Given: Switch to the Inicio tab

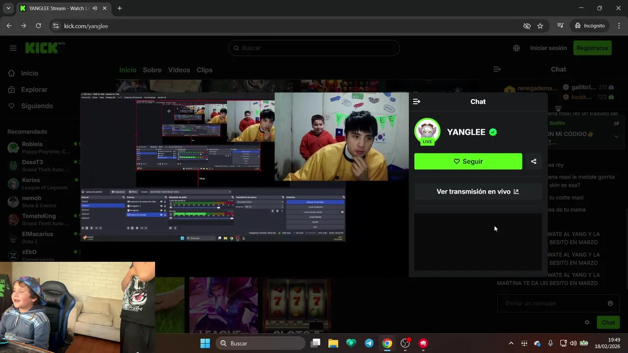Looking at the screenshot, I should [128, 70].
